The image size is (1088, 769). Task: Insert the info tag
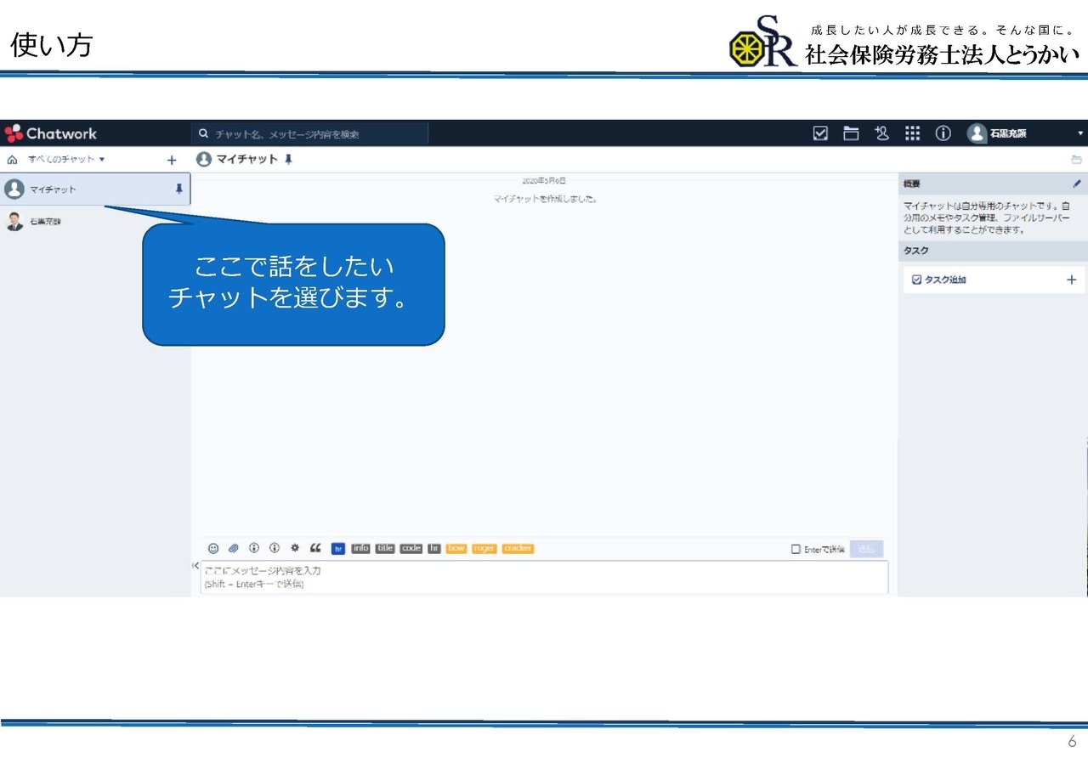tap(360, 549)
